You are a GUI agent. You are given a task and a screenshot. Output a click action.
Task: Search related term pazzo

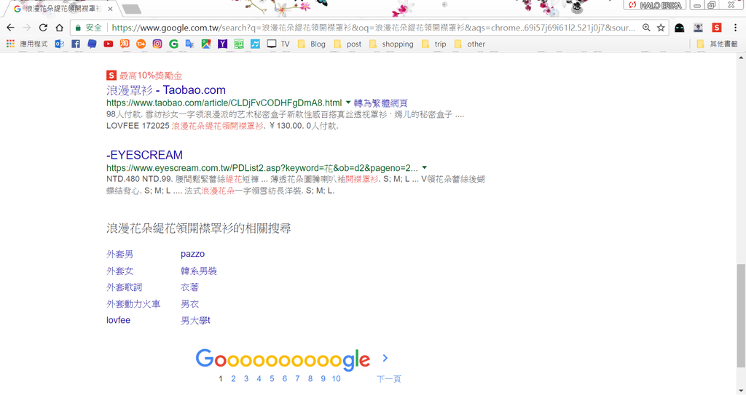tap(192, 254)
